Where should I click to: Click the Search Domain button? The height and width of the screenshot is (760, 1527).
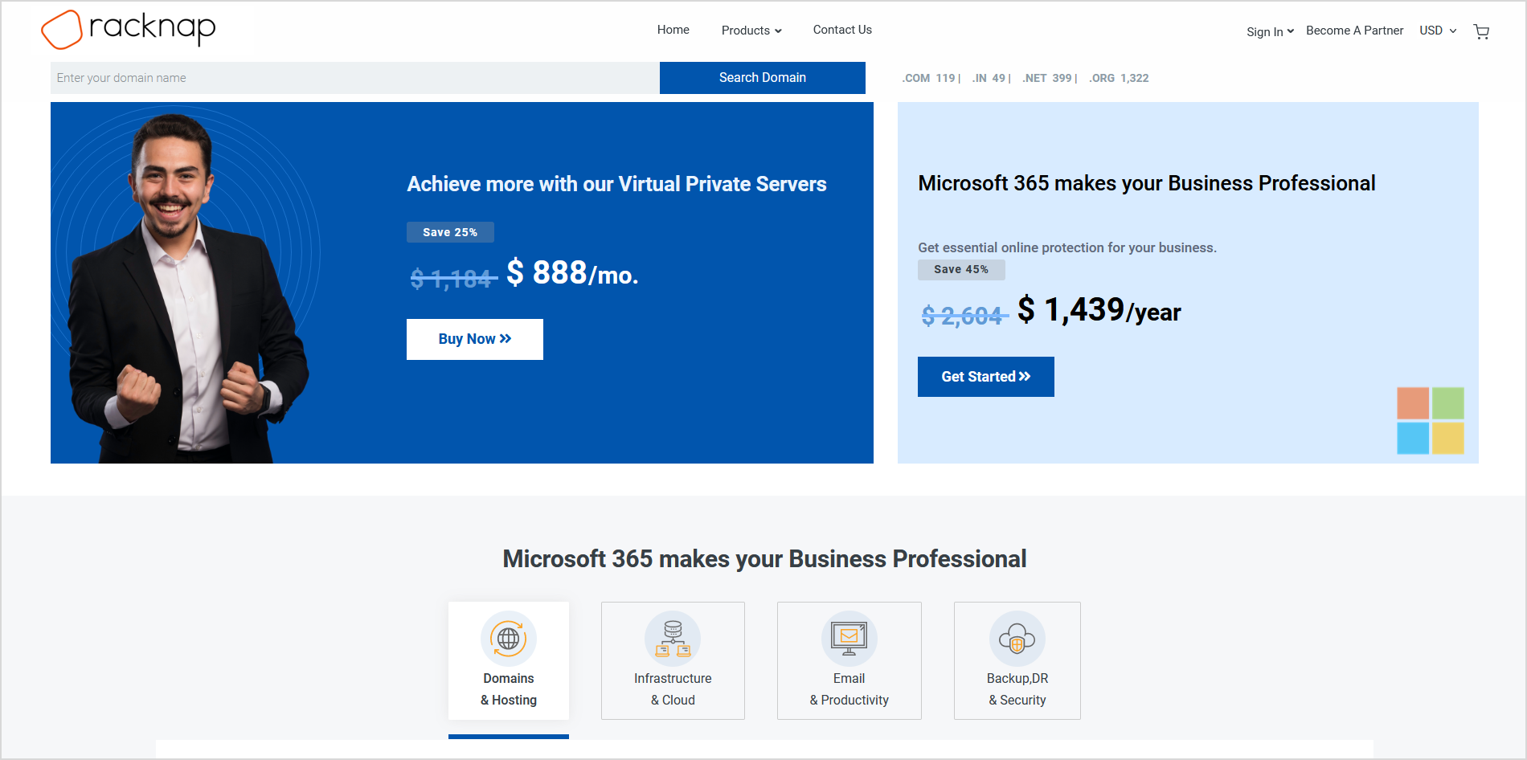click(762, 78)
